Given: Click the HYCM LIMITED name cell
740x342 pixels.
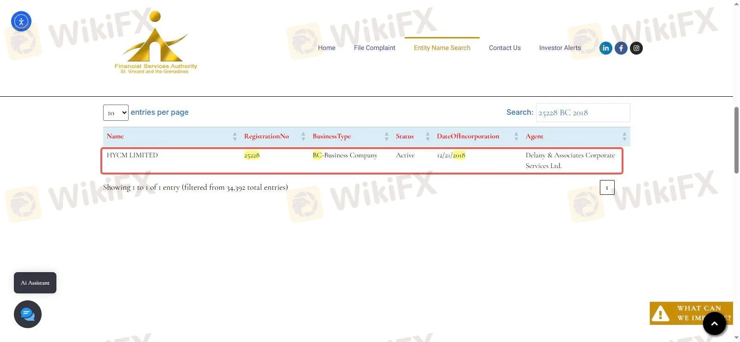Looking at the screenshot, I should pos(132,155).
